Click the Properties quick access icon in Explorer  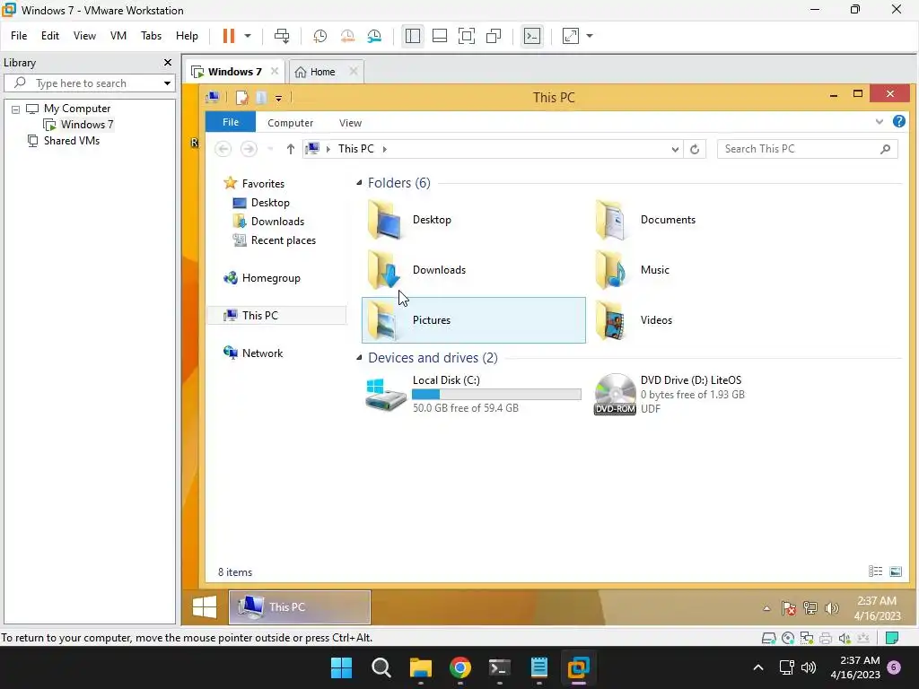[241, 98]
